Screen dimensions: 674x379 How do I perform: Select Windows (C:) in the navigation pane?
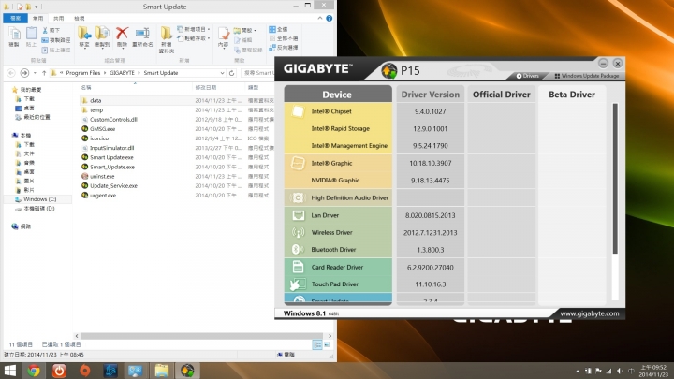39,199
